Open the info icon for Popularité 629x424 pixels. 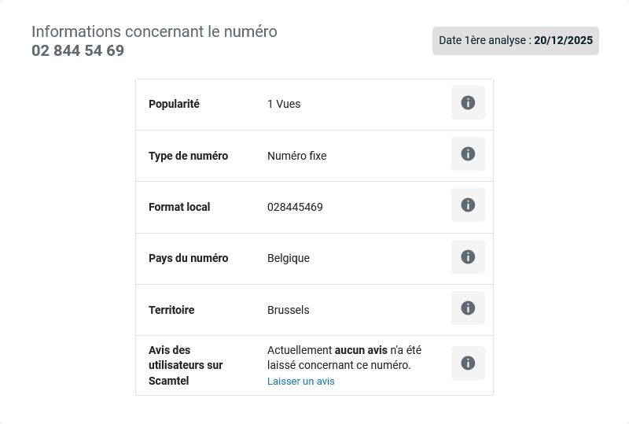tap(468, 103)
